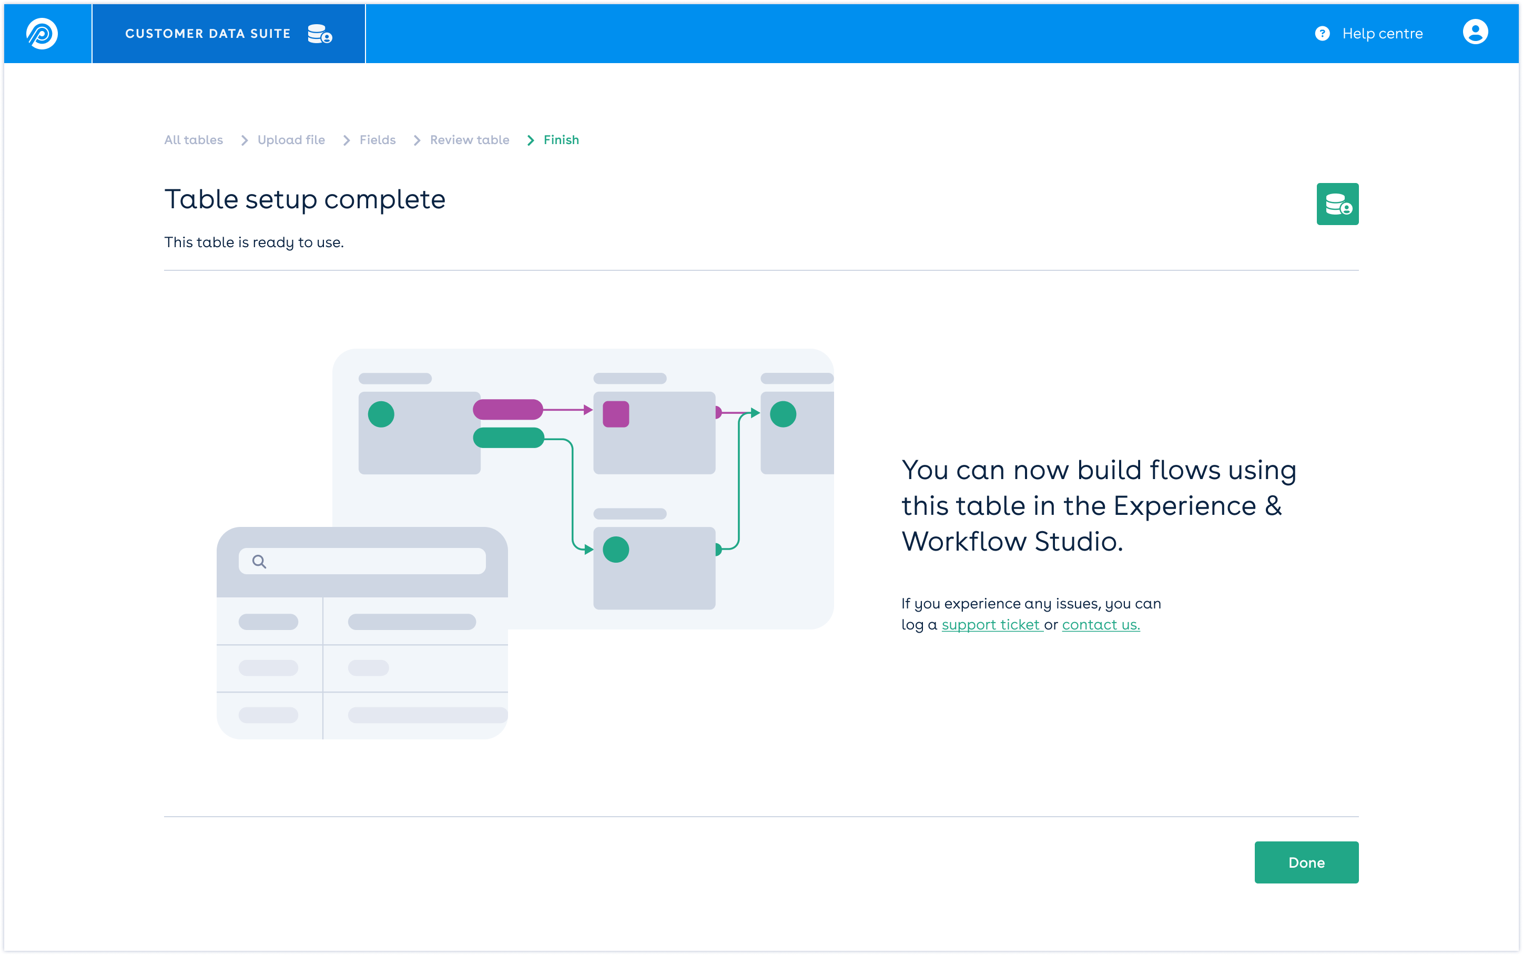Viewport: 1523px width, 955px height.
Task: Click the database icon beside Customer Data Suite
Action: pos(320,34)
